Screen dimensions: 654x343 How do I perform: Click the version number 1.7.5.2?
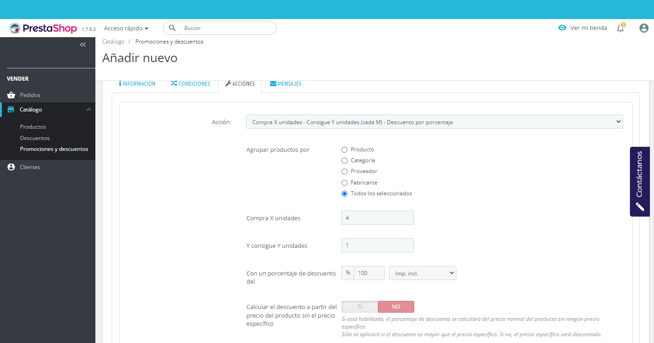(89, 29)
